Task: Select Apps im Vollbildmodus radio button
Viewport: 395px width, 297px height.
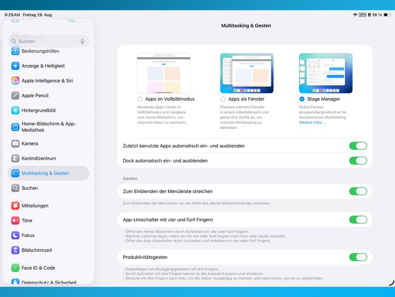Action: click(140, 99)
